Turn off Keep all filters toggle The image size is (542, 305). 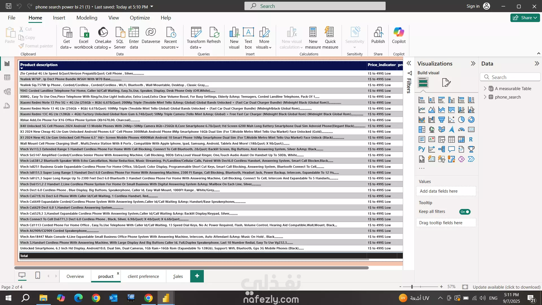pos(465,212)
